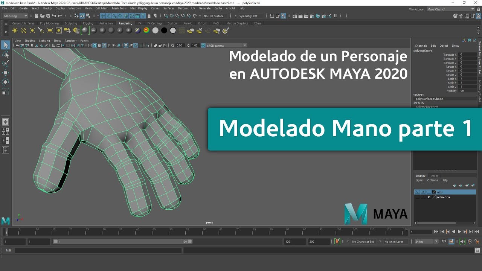Click the play forwards button

click(x=459, y=232)
